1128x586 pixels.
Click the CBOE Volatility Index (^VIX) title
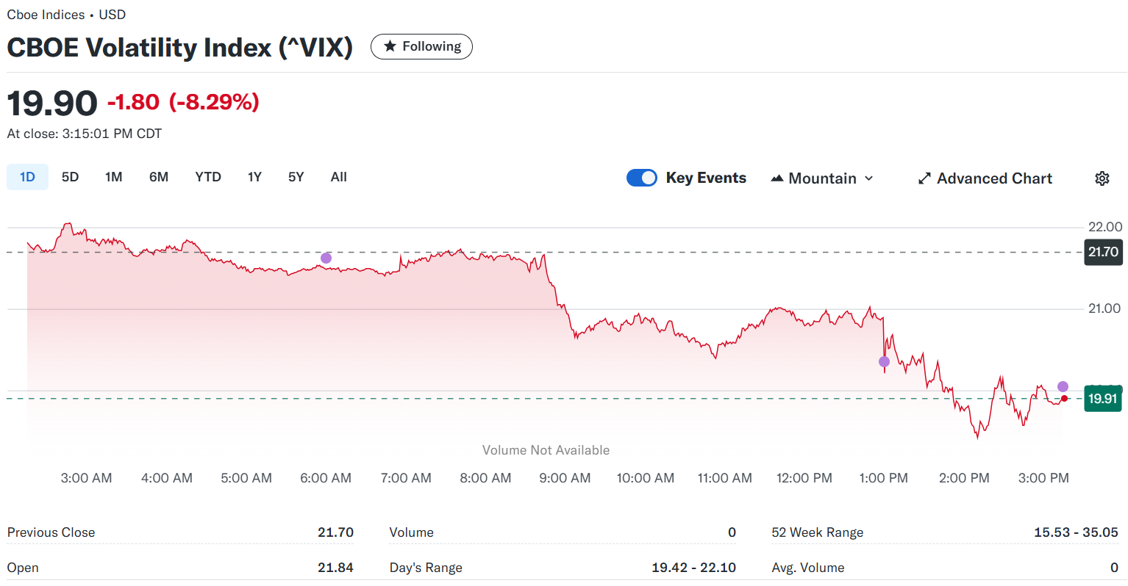[180, 48]
